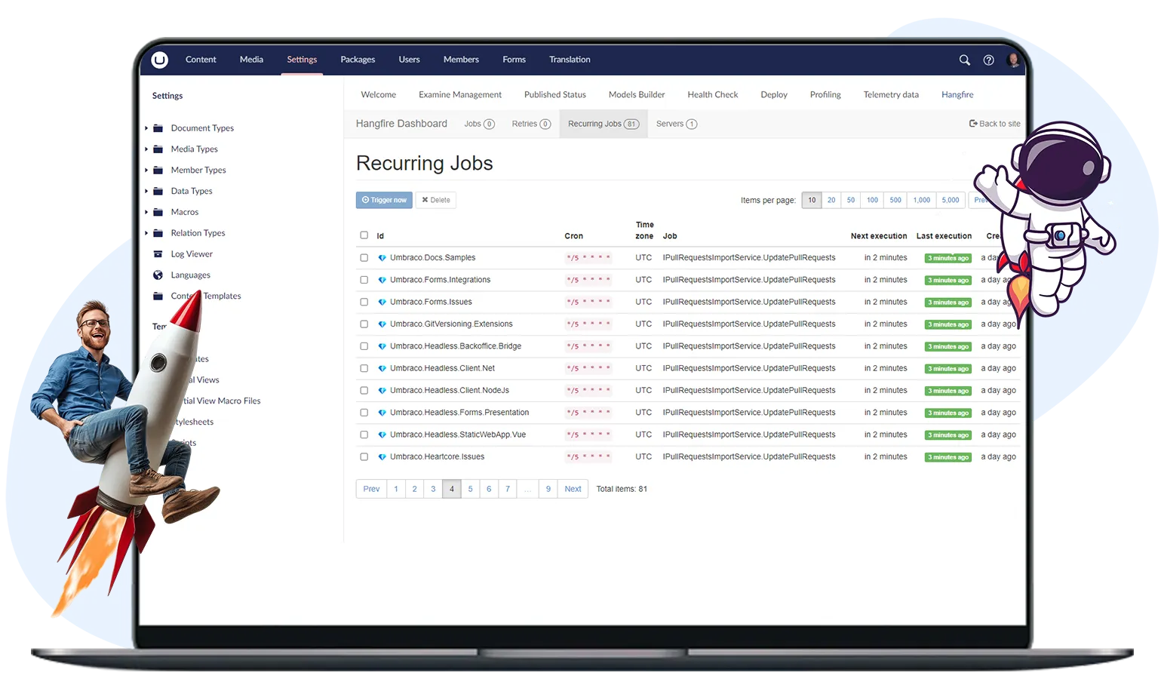Viewport: 1164px width, 688px height.
Task: Toggle the select-all checkbox in table header
Action: [x=364, y=235]
